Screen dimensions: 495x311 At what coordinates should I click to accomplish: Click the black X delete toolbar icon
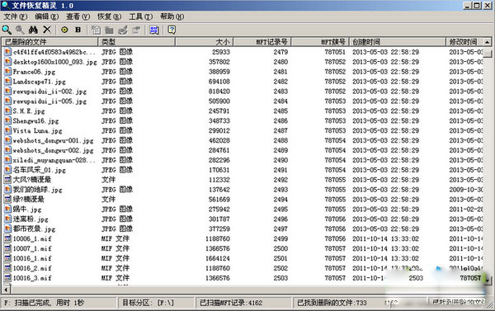coord(47,30)
